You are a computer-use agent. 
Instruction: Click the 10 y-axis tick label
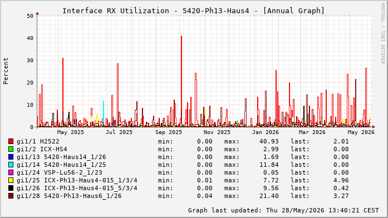pos(30,105)
